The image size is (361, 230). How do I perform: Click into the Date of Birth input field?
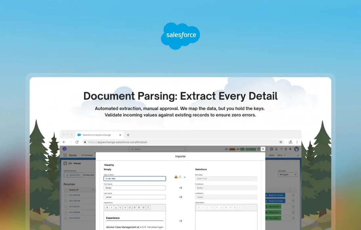click(x=135, y=179)
